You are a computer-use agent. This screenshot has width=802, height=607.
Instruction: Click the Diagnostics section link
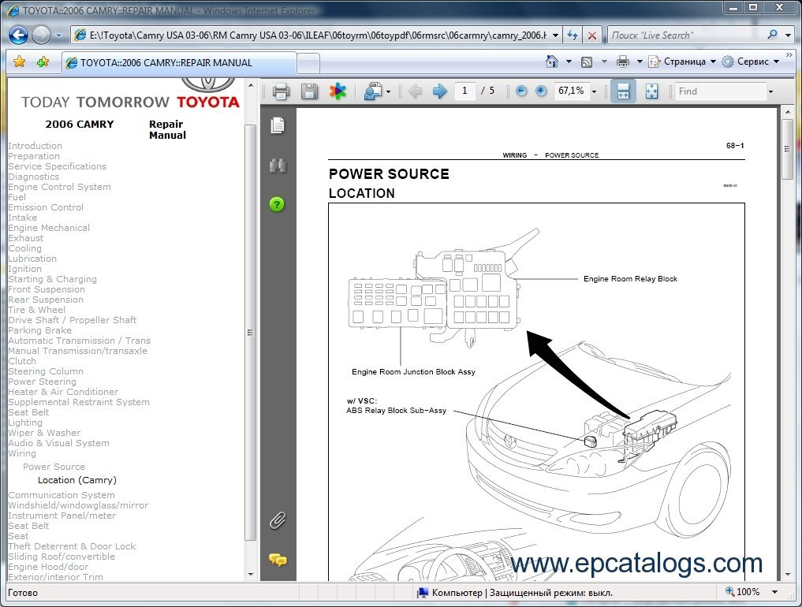(x=33, y=177)
